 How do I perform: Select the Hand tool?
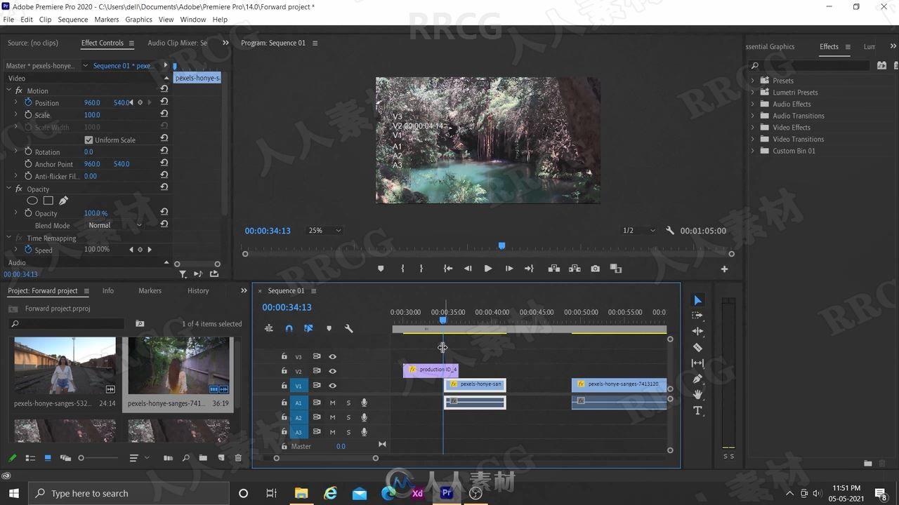click(x=697, y=395)
